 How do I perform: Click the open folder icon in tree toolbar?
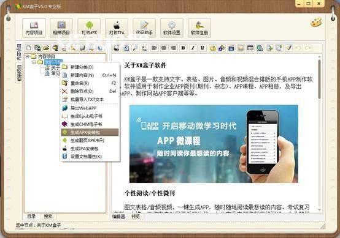tap(46, 48)
